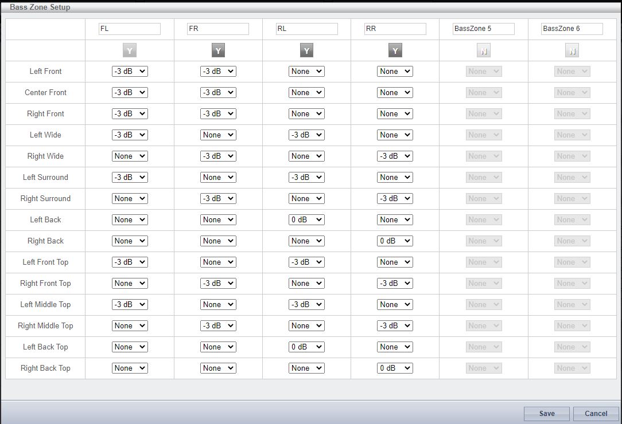622x424 pixels.
Task: Click the RR zone name text field
Action: pyautogui.click(x=395, y=29)
